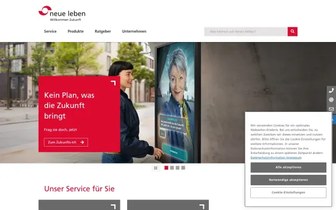Screen dimensions: 336x210
Task: Select the first red carousel dot
Action: pyautogui.click(x=166, y=168)
